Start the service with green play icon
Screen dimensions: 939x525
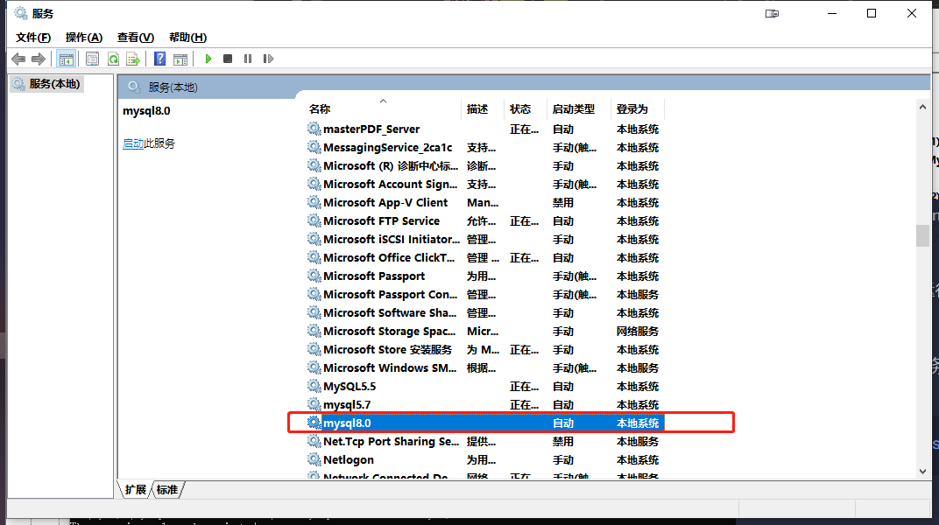pos(208,59)
